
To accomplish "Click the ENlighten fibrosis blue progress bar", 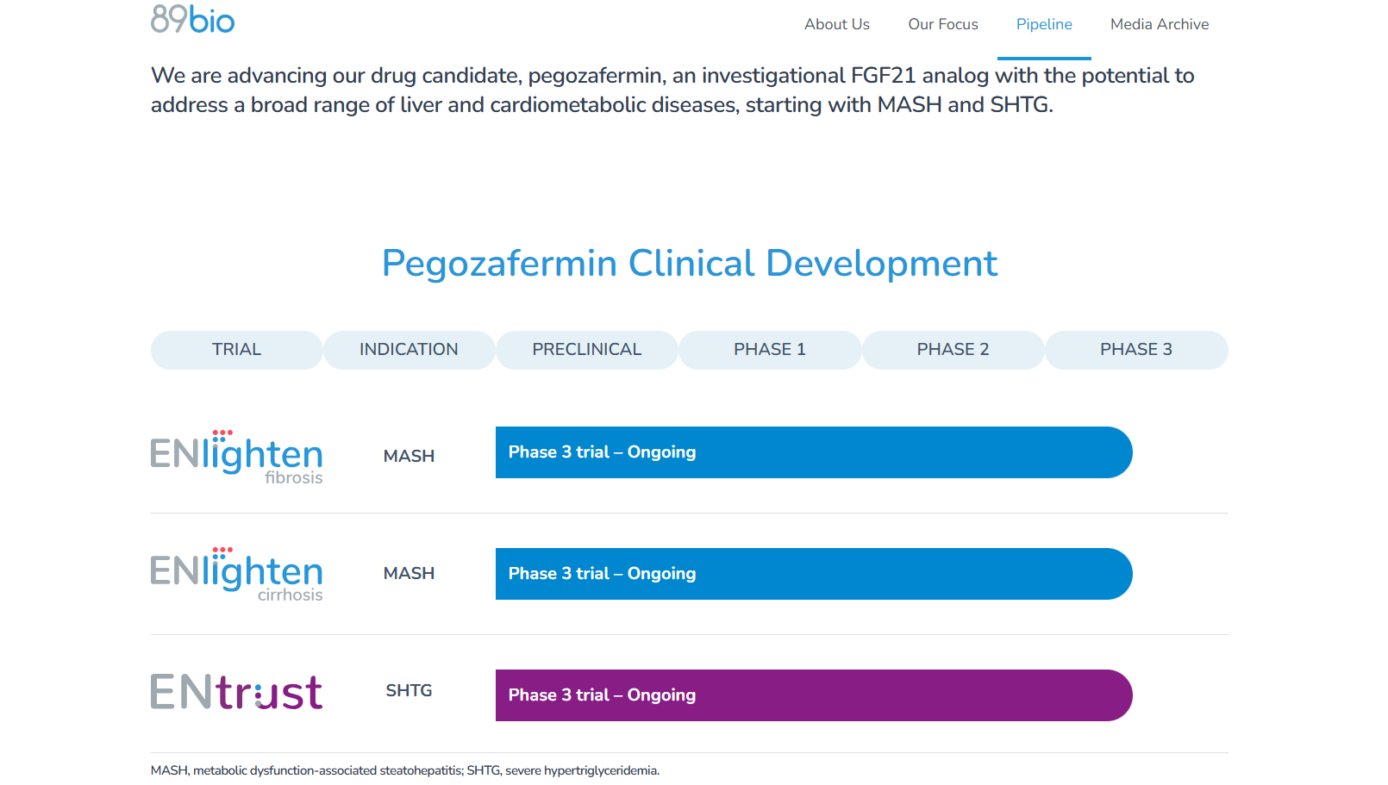I will [813, 452].
